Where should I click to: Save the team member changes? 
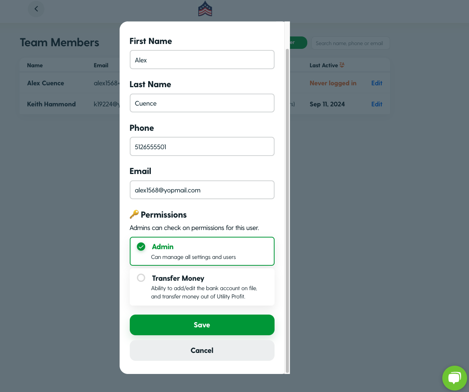202,325
